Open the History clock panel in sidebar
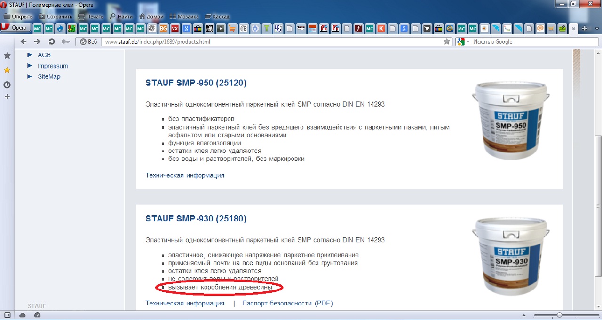 [7, 85]
